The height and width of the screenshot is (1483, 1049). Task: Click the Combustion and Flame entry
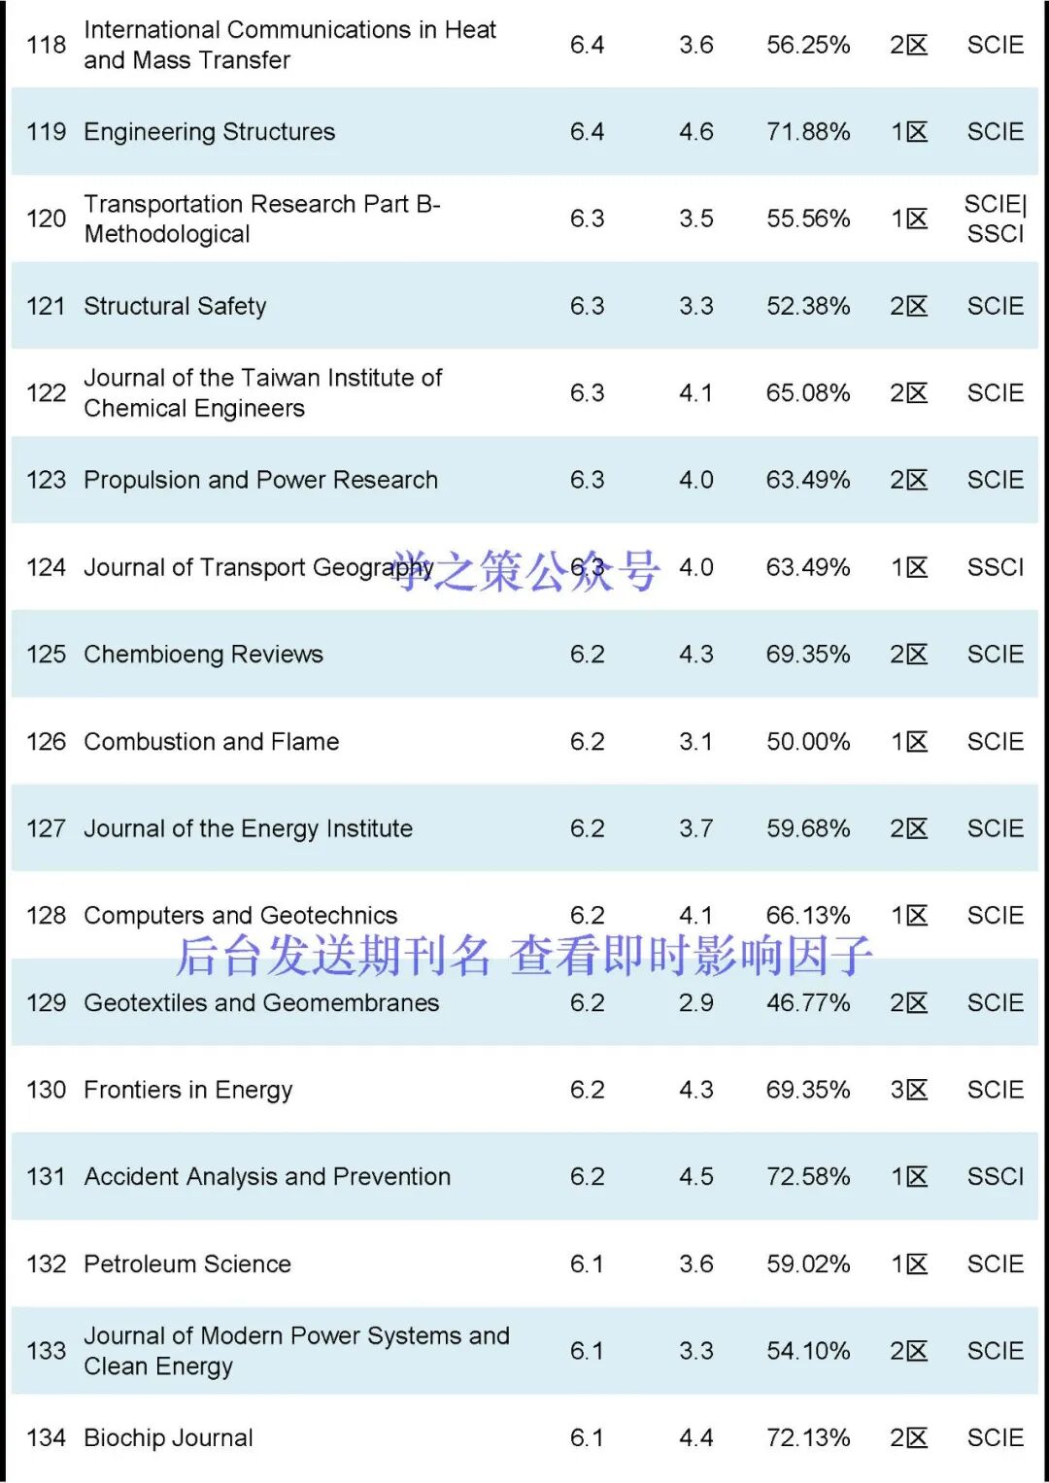point(212,742)
